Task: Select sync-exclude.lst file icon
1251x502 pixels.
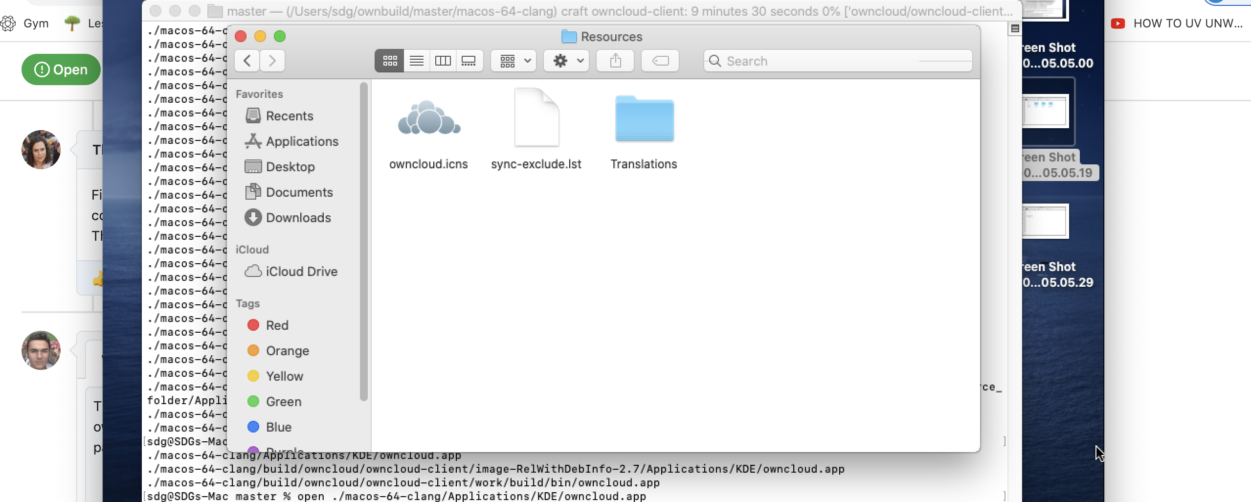Action: pos(536,117)
